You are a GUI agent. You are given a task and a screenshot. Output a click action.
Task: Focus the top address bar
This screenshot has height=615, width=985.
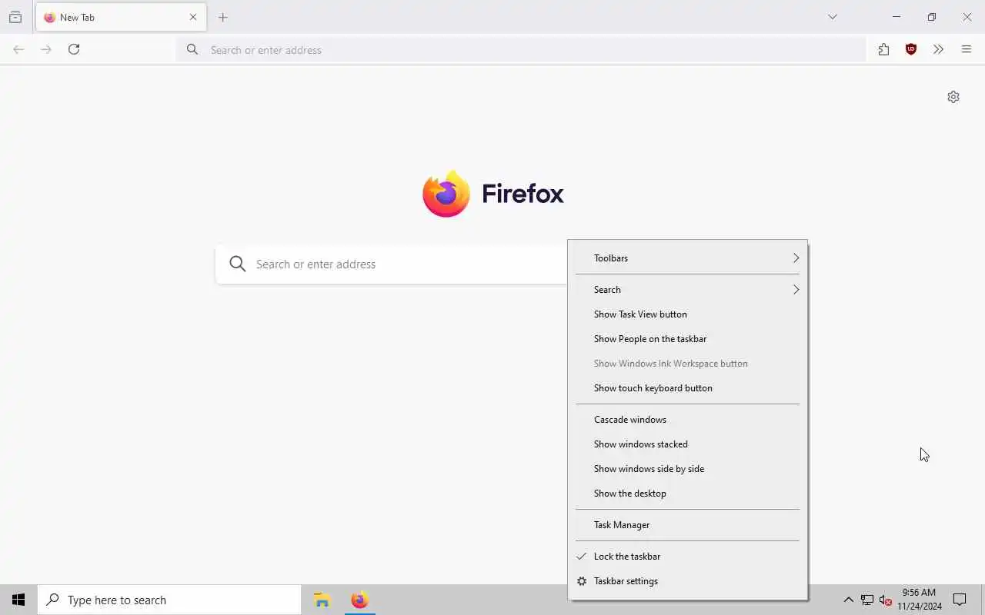(x=522, y=50)
